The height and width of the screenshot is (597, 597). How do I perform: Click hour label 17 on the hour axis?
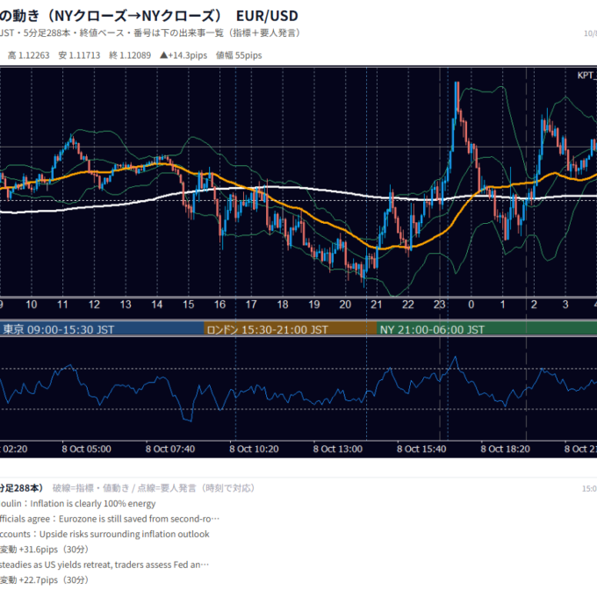[x=251, y=305]
